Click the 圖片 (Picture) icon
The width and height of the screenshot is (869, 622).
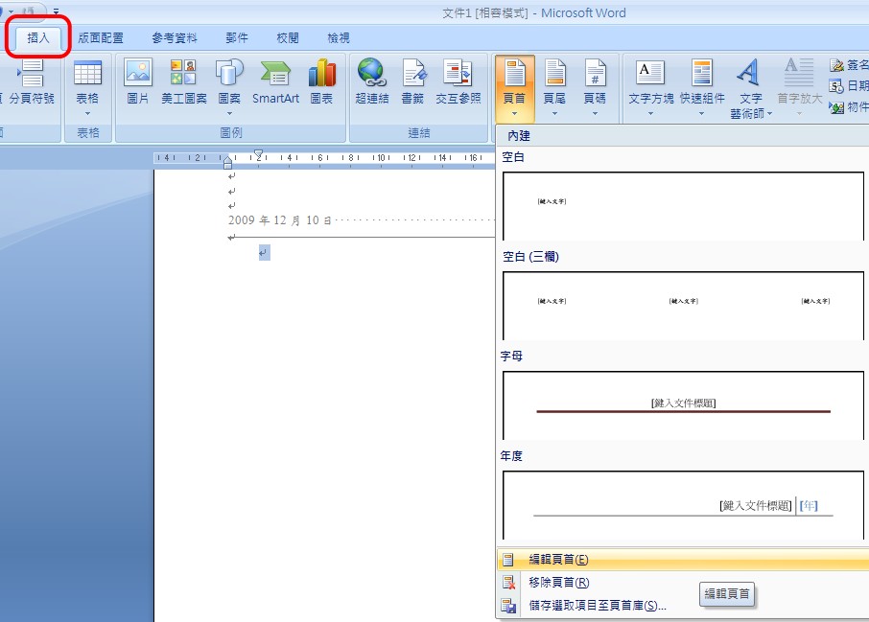coord(138,81)
